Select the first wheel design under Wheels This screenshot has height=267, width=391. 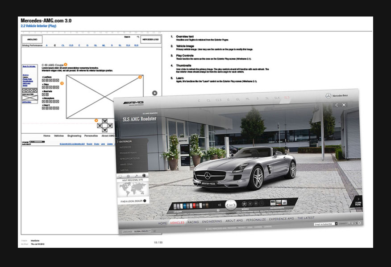coord(245,204)
